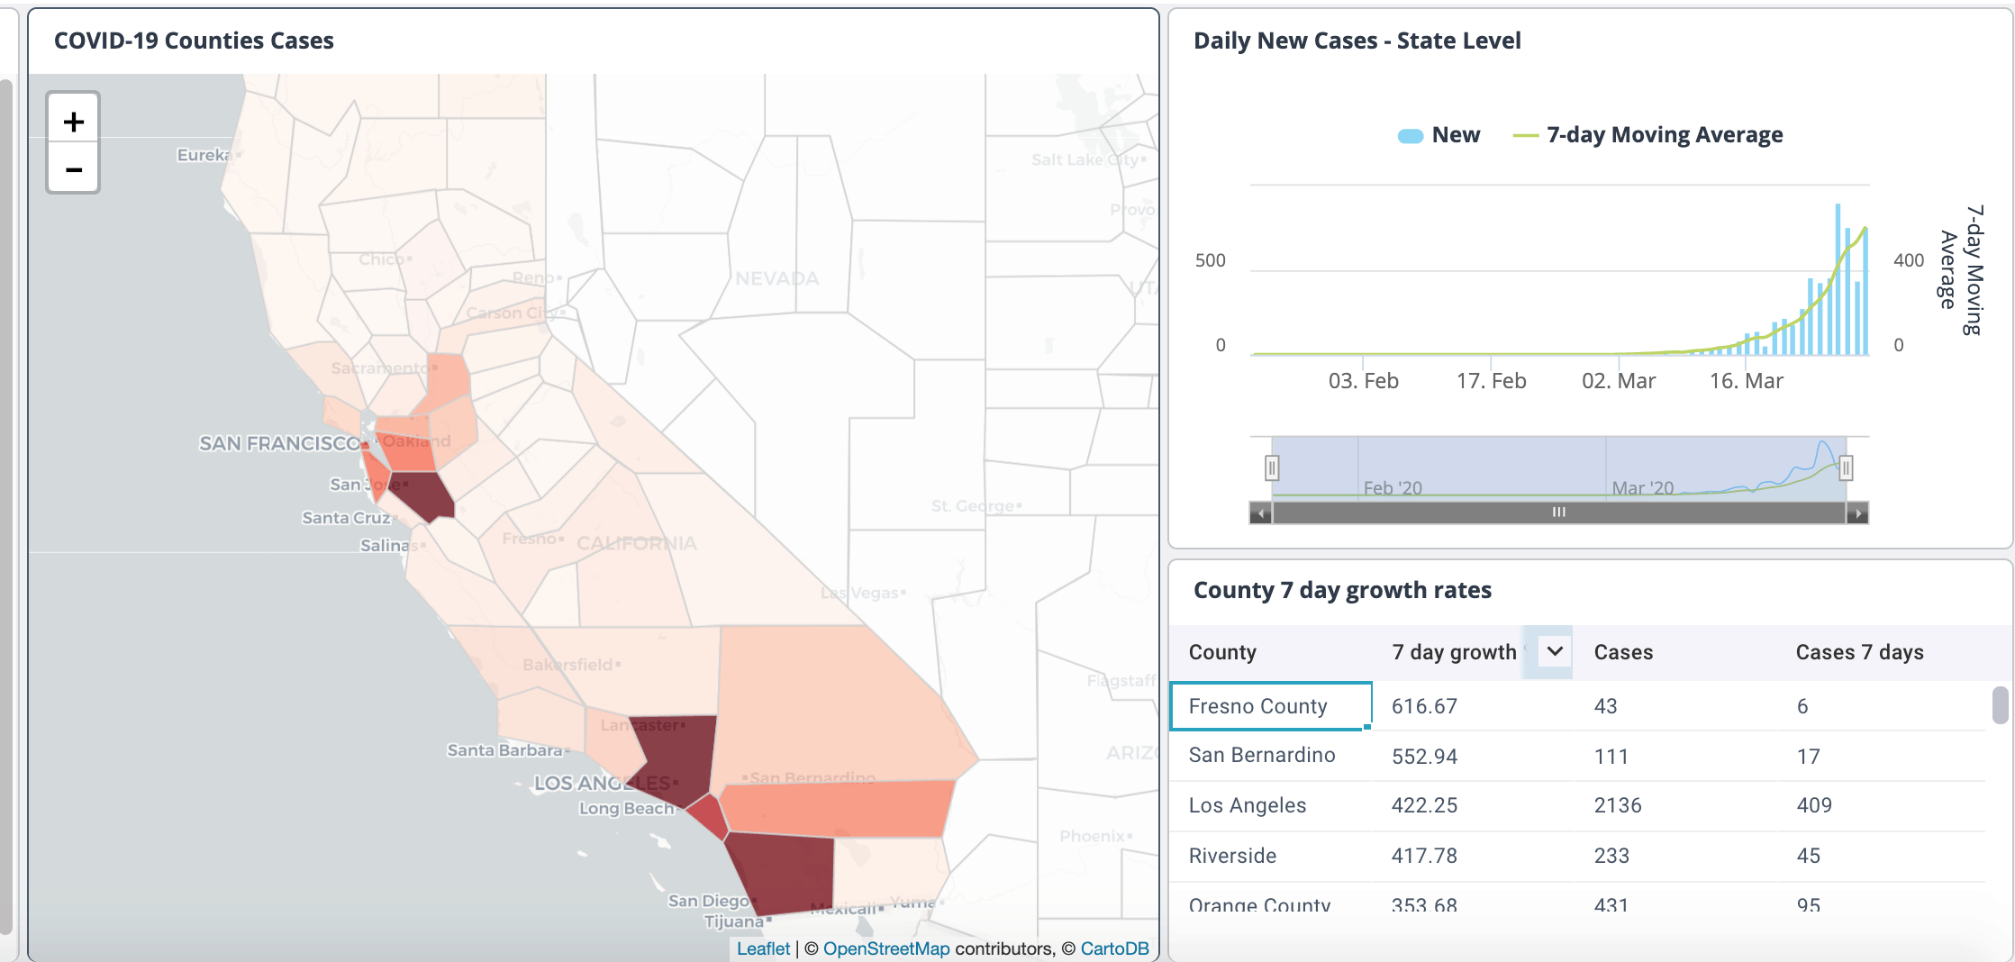
Task: Click the 03. Feb axis label
Action: 1363,381
